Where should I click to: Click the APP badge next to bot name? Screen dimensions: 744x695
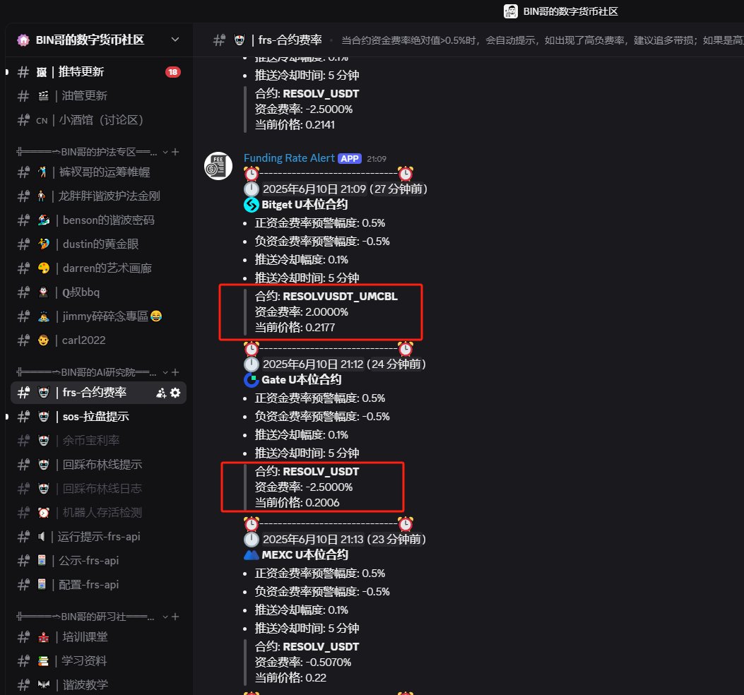(350, 158)
